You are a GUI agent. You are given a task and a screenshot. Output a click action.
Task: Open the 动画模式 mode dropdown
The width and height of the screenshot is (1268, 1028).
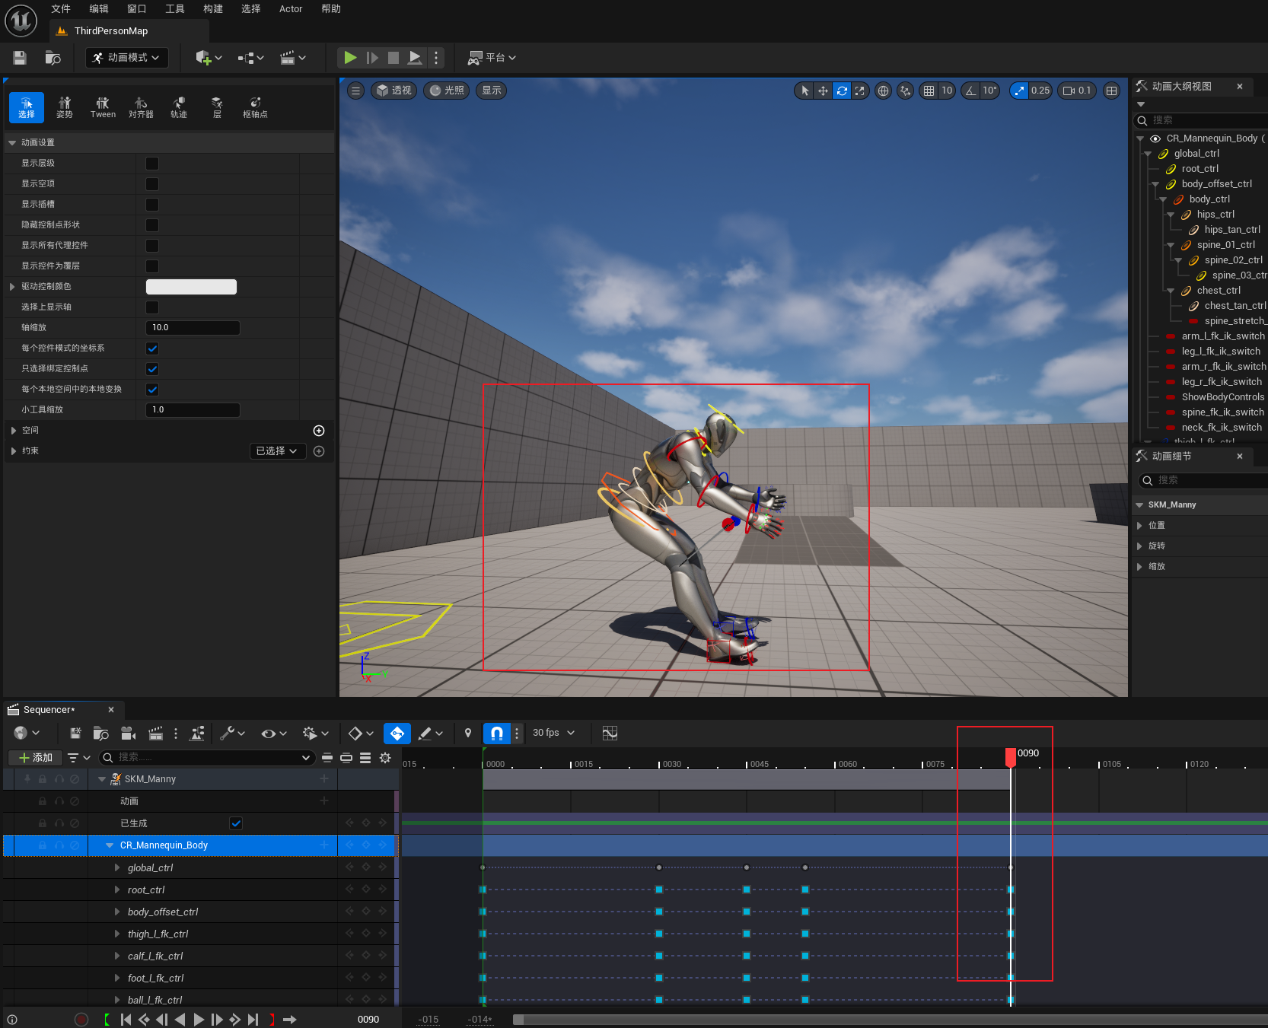(x=127, y=58)
